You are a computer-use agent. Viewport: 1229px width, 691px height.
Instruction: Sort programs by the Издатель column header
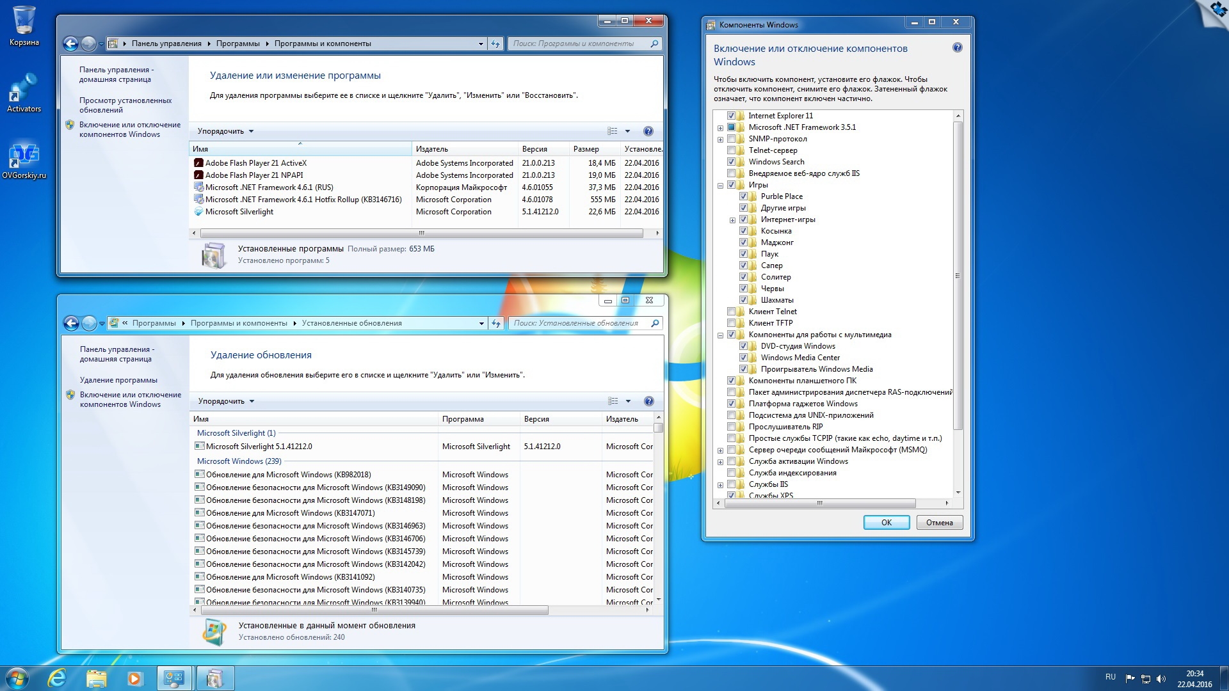465,149
